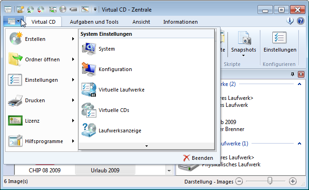Open the Aufgaben und Tools tab
The height and width of the screenshot is (190, 309).
[x=94, y=22]
